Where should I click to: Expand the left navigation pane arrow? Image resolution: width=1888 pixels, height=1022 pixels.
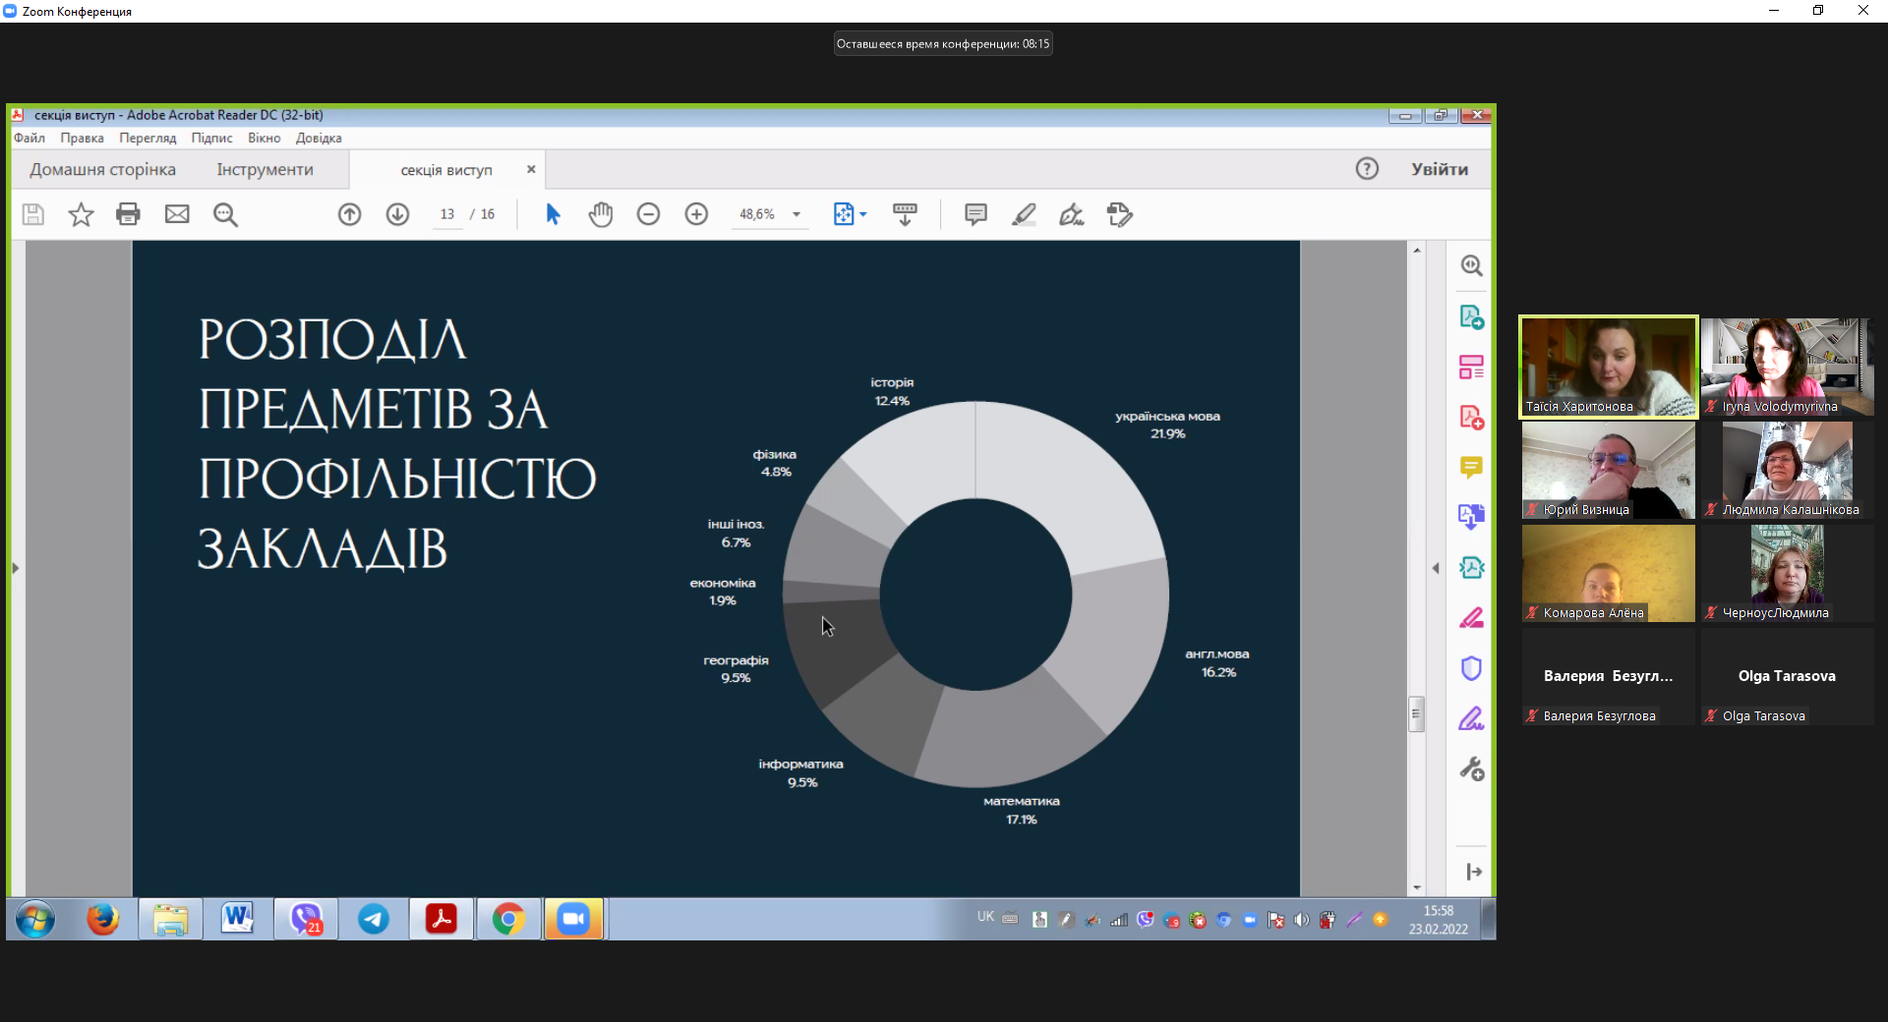click(16, 568)
